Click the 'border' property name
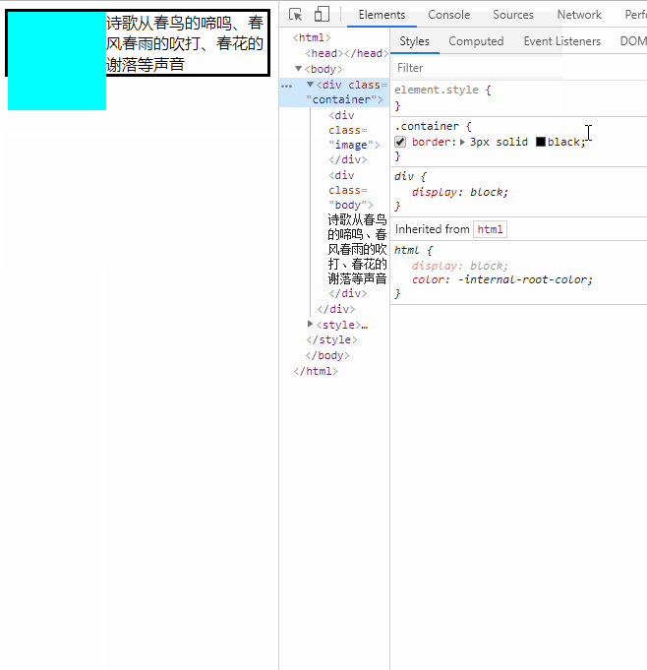Screen dimensions: 647x670 (432, 142)
